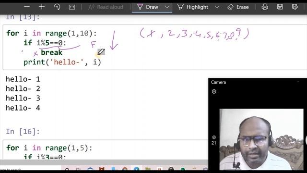307x173 pixels.
Task: Click output line 'hello- 2'
Action: [x=23, y=88]
